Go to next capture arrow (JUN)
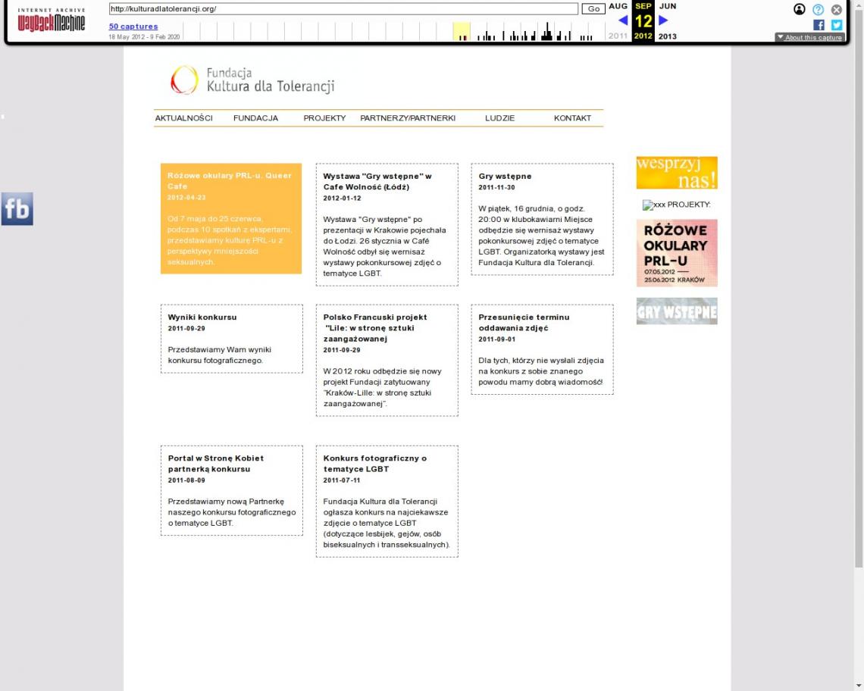 663,21
